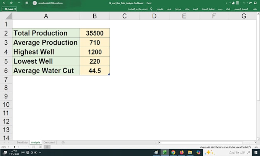Switch to Page Layout view icon

(40, 147)
